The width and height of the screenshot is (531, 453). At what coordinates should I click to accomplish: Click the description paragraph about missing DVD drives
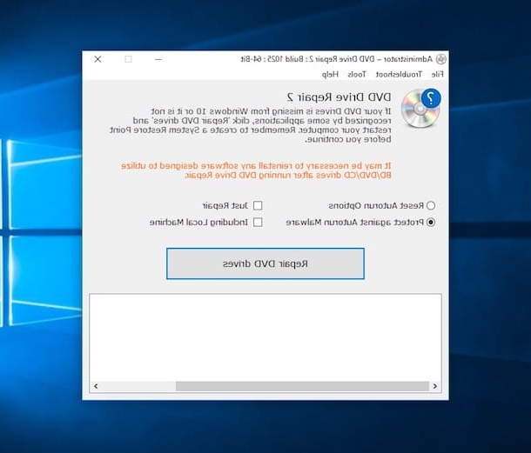coord(251,125)
